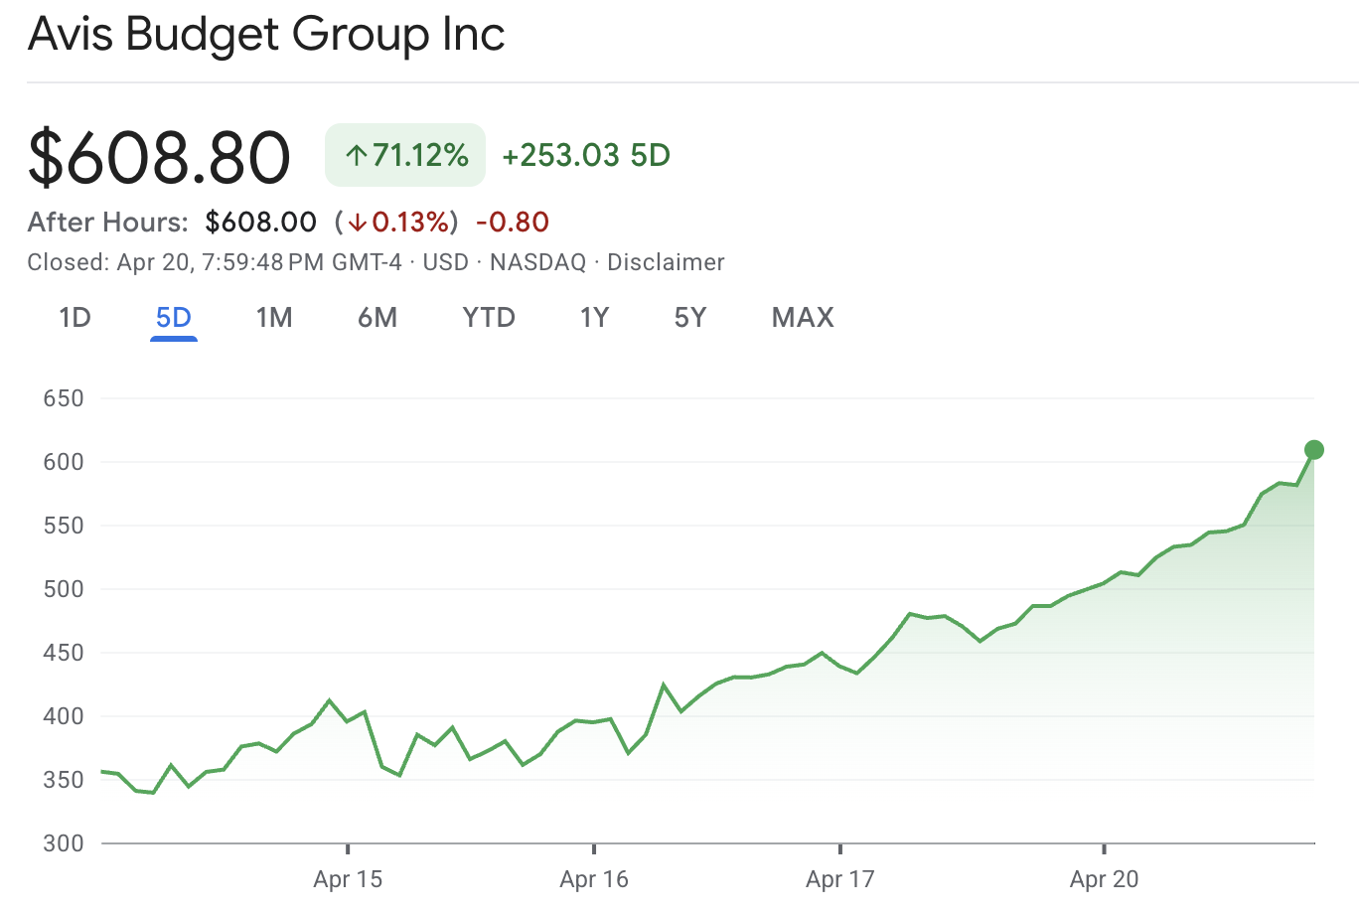Click the After Hours price value
Image resolution: width=1359 pixels, height=914 pixels.
(260, 222)
